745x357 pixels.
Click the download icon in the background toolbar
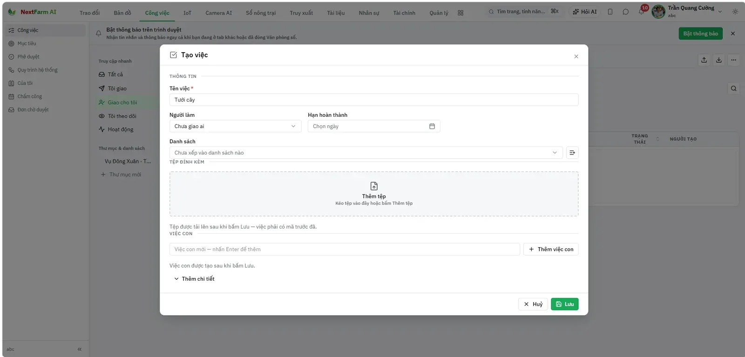(x=719, y=60)
